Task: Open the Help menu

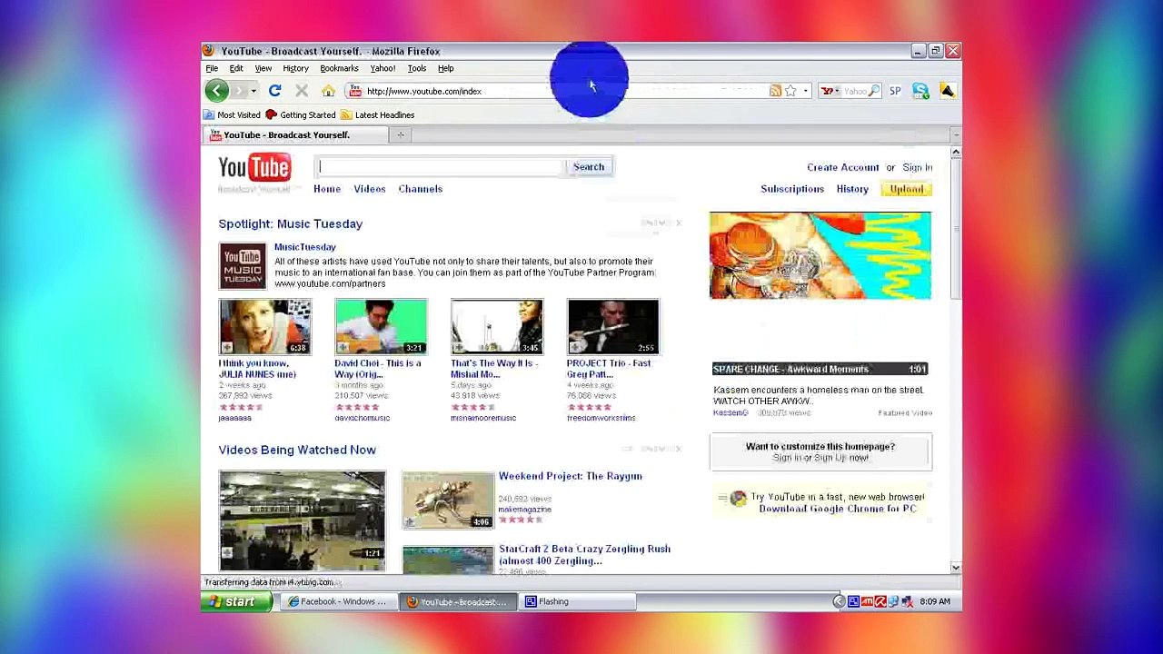Action: pos(446,68)
